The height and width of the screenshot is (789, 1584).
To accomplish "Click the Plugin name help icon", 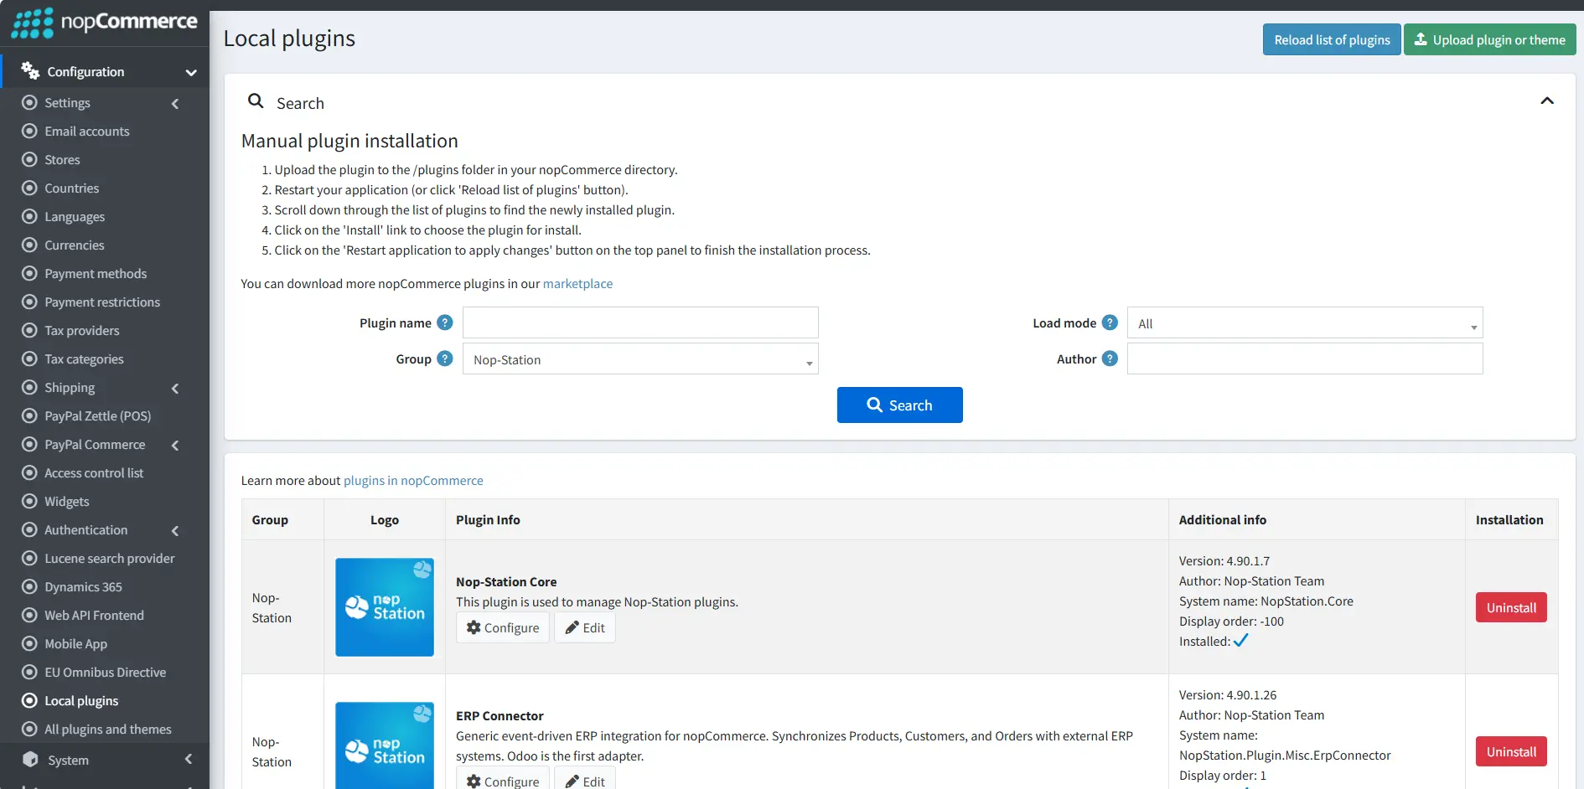I will click(x=445, y=322).
